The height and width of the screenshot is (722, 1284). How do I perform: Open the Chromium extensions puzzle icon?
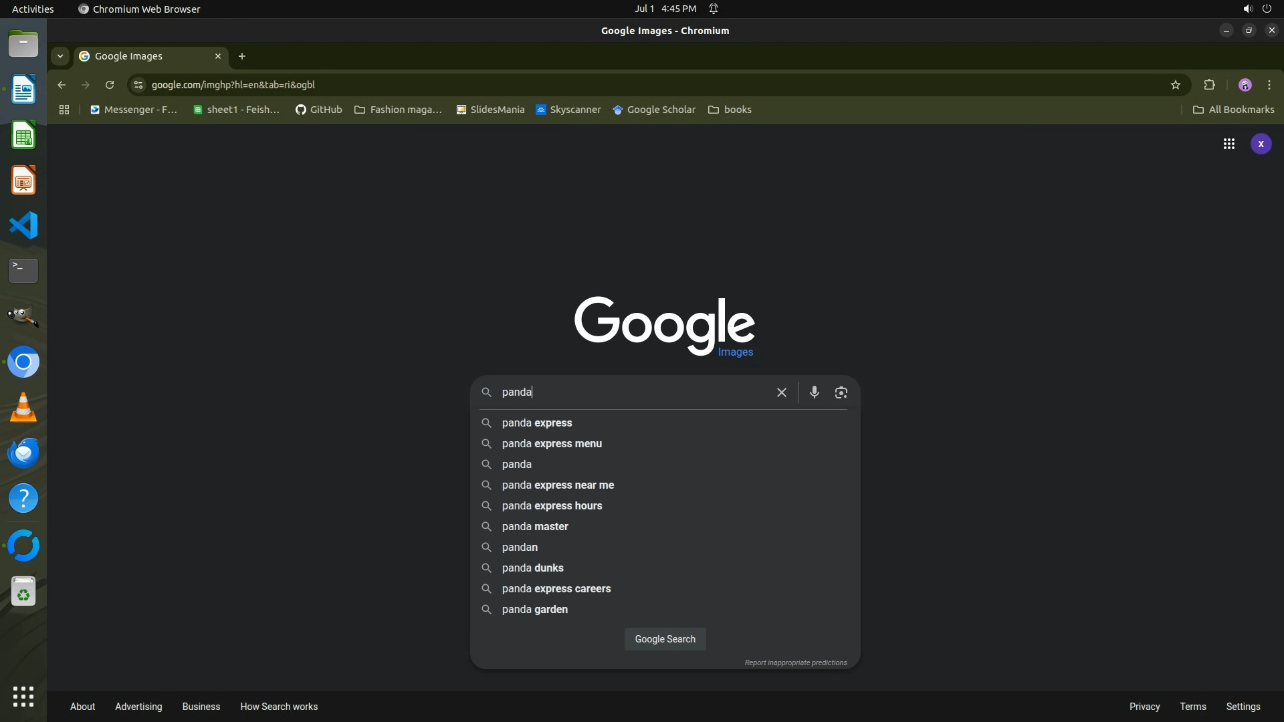point(1209,85)
